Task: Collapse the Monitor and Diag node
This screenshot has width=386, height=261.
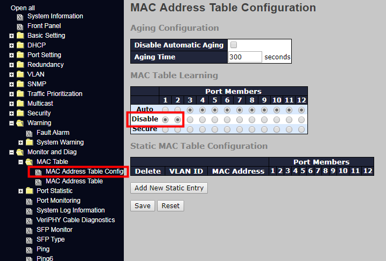Action: 11,153
